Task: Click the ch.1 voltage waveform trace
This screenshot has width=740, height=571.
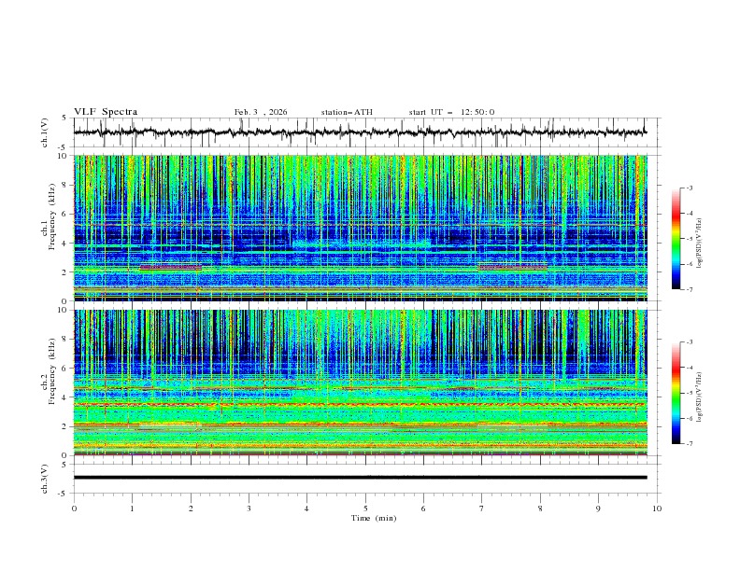Action: point(360,132)
